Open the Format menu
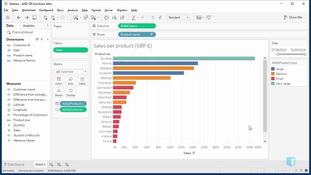Viewport: 311px width, 175px height. 96,10
